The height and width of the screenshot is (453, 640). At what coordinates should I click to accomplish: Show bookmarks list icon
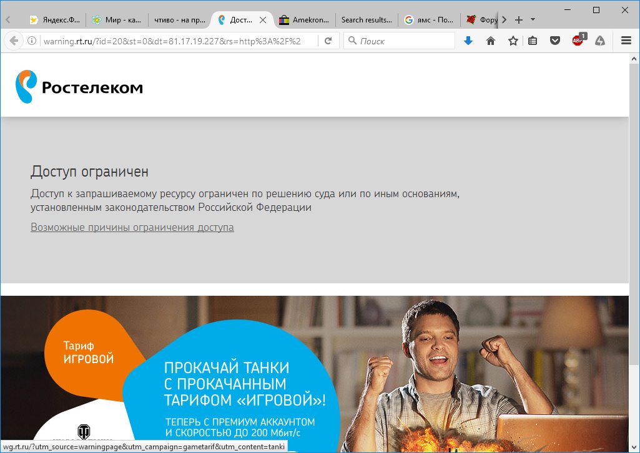(x=533, y=41)
